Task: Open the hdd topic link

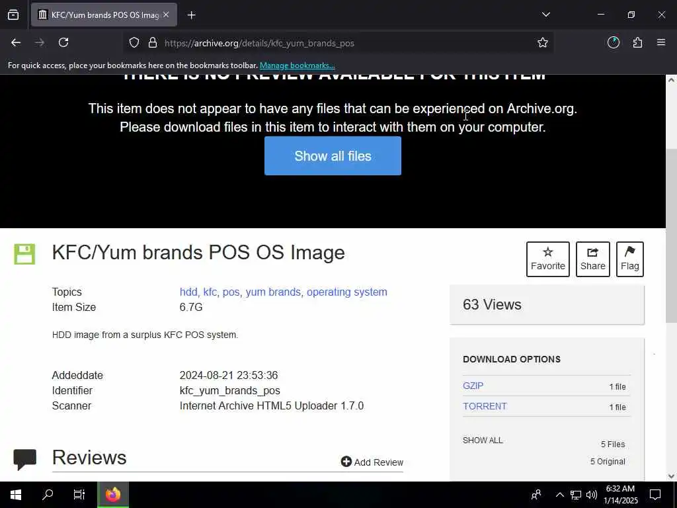Action: click(x=188, y=292)
